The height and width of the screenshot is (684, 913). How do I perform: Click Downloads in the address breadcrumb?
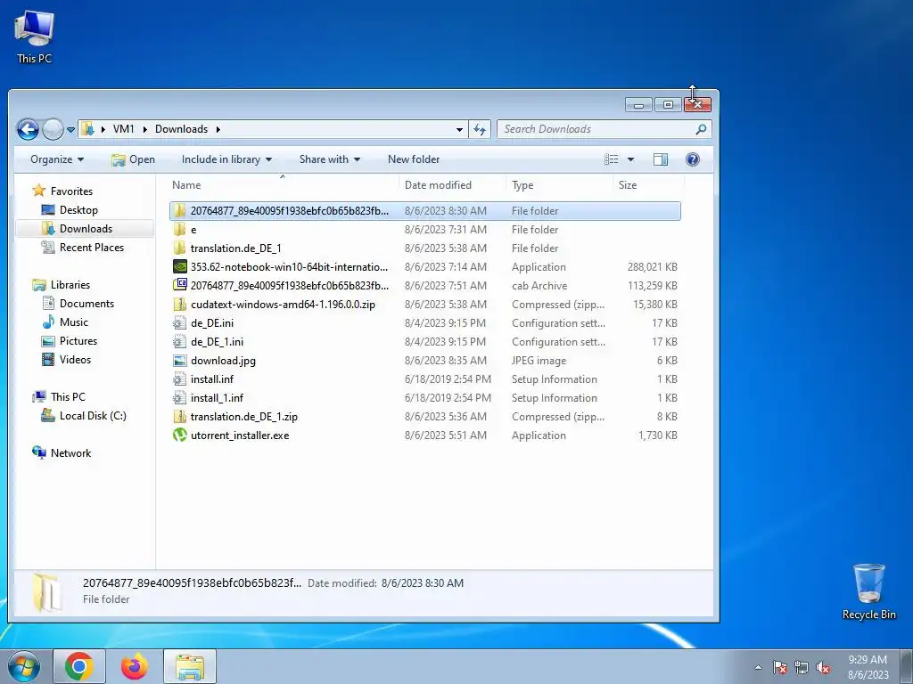(181, 129)
